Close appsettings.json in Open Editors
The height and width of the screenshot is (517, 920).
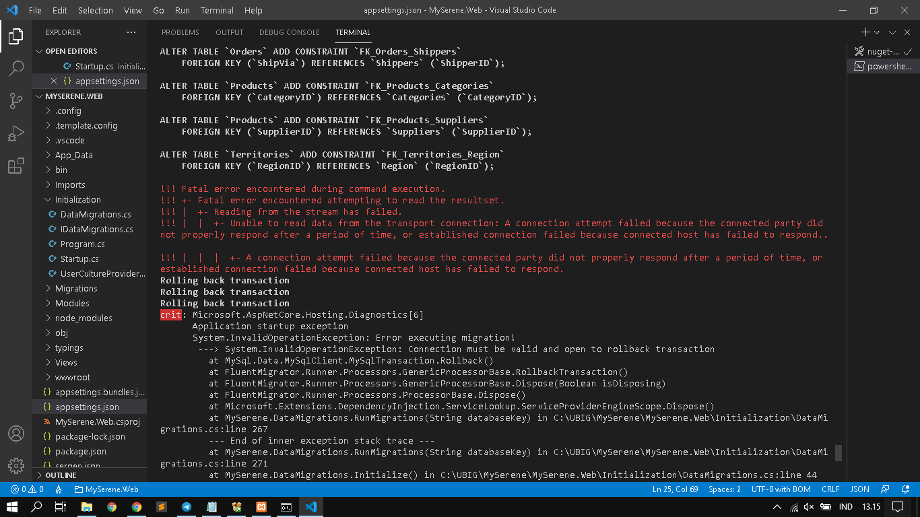(x=54, y=81)
